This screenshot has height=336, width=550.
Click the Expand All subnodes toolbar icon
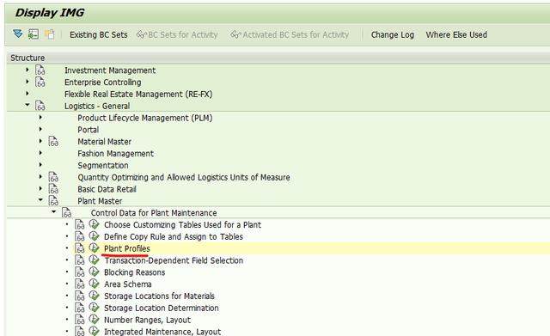(17, 34)
